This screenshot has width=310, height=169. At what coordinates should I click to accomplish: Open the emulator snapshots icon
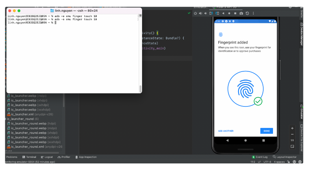pos(247,13)
